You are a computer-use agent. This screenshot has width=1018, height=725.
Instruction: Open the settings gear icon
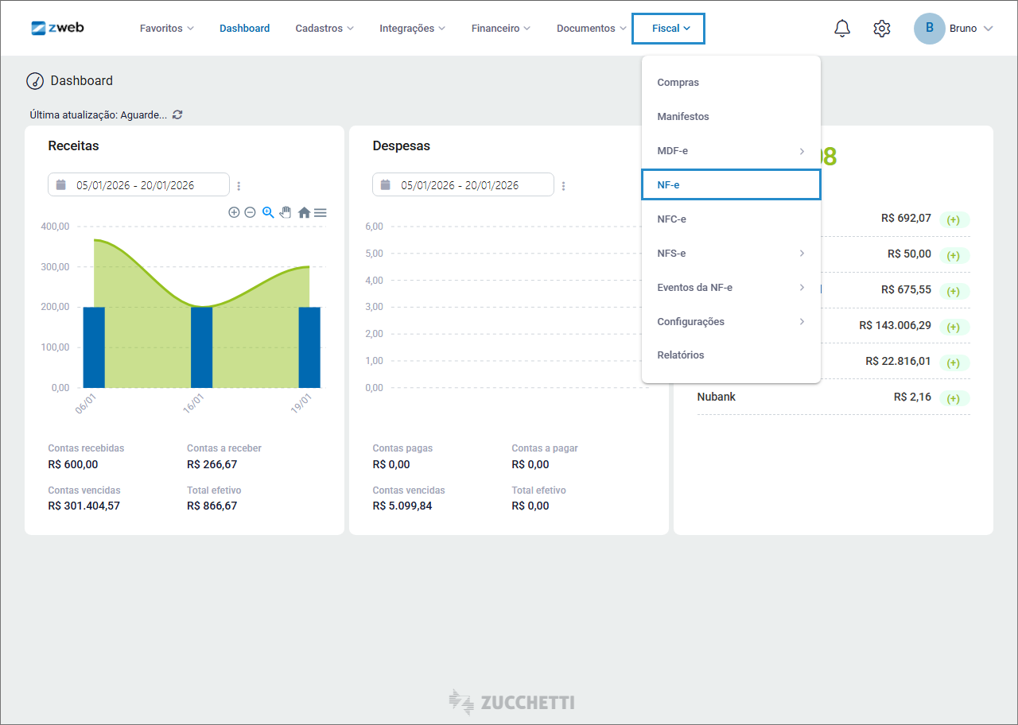(x=881, y=29)
